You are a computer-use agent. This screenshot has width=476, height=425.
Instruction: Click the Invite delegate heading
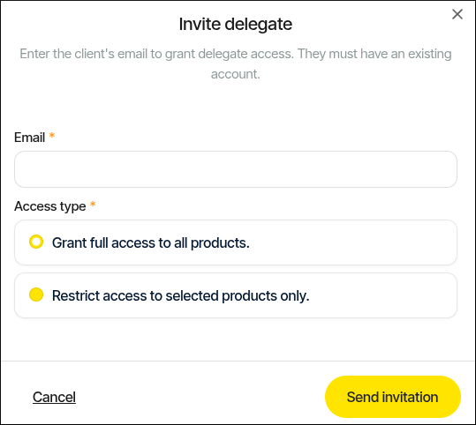[236, 24]
